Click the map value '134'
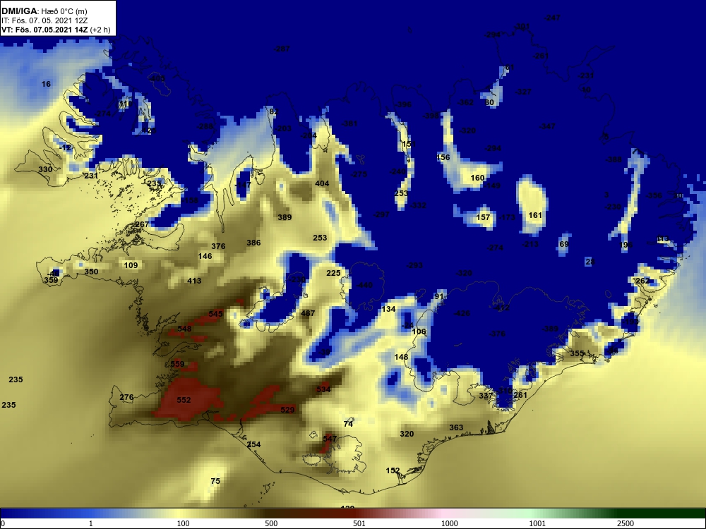Screen dimensions: 706x529 click(x=388, y=309)
